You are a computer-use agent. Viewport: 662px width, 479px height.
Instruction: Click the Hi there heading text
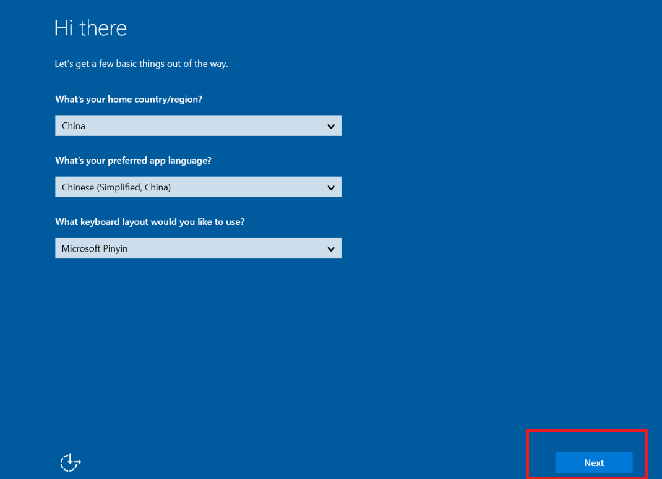90,27
